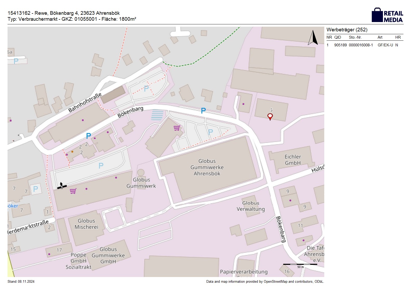Click the black arrow marker numbered 1
Image resolution: width=412 pixels, height=291 pixels.
(x=62, y=186)
